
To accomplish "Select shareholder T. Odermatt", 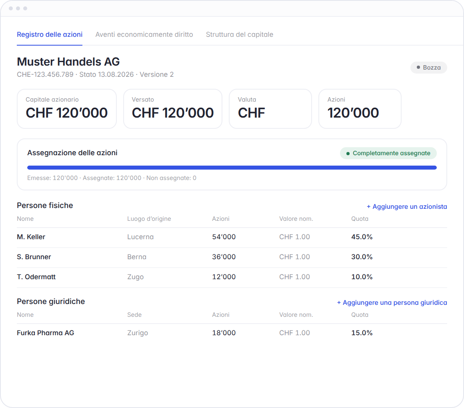I will pyautogui.click(x=36, y=277).
